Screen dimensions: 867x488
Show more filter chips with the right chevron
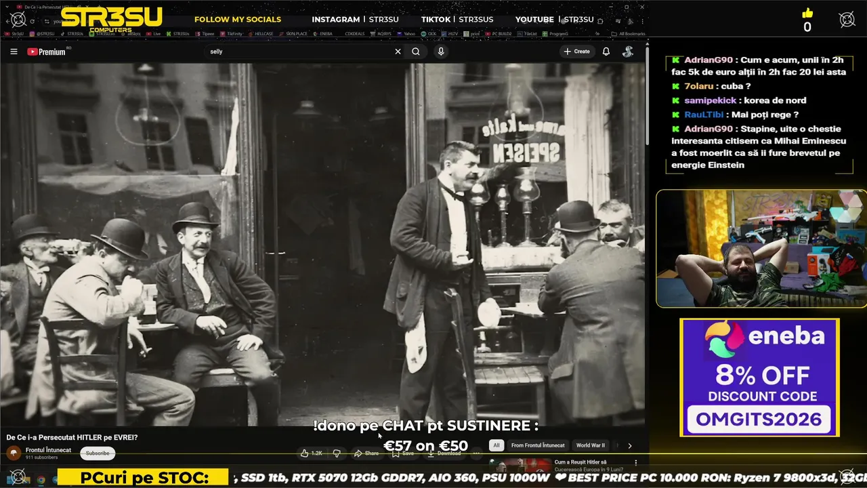coord(630,446)
